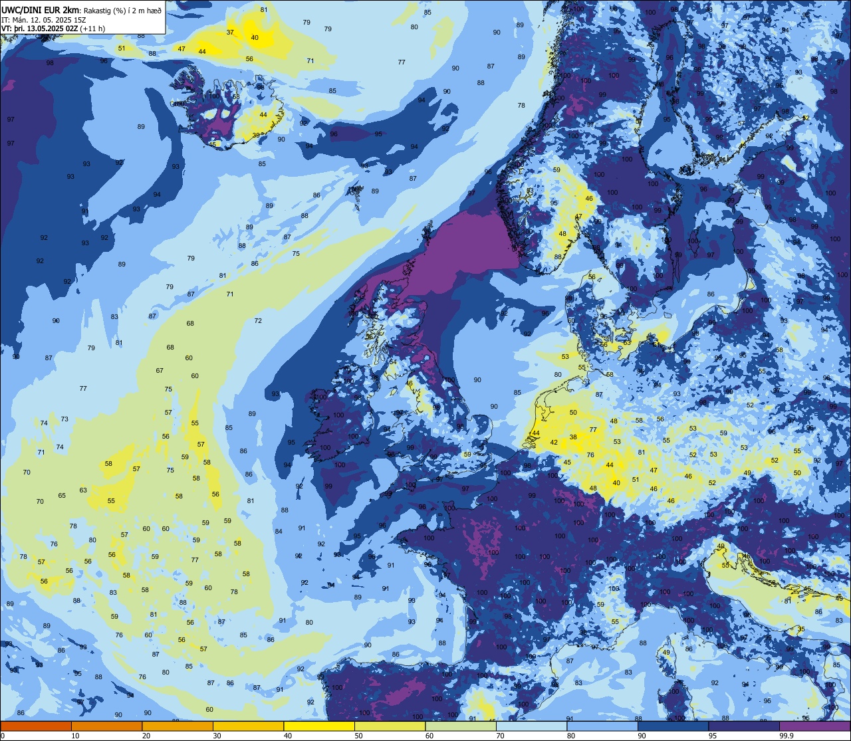Click the 70–80% pale blue legend swatch
The image size is (851, 741).
(531, 726)
